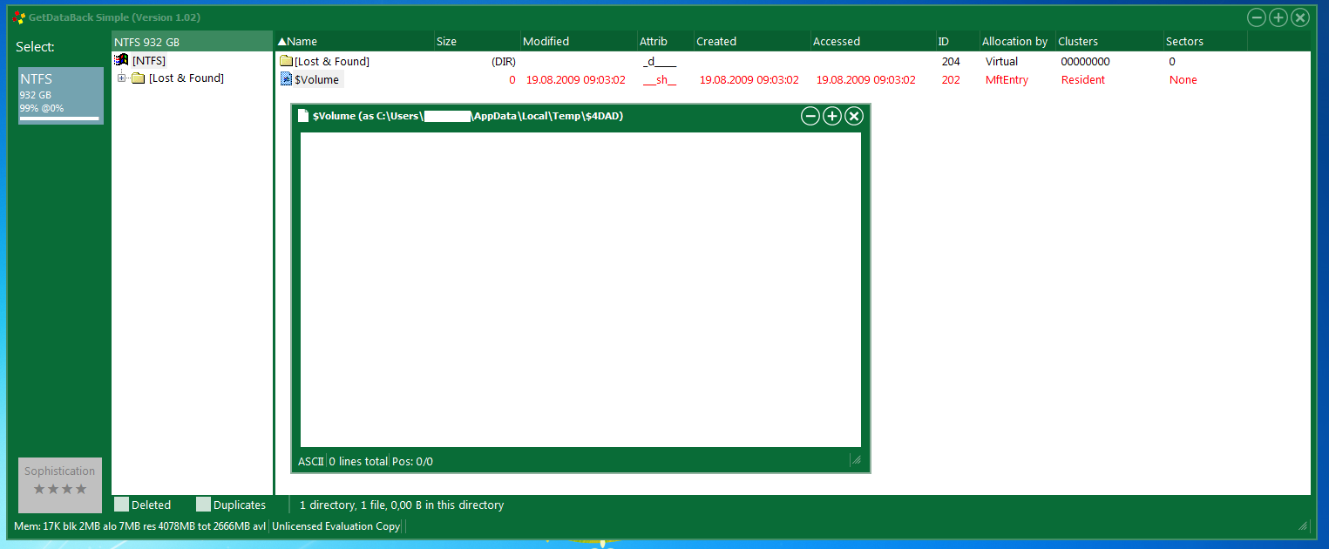Click the memory usage status bar entry

point(139,525)
